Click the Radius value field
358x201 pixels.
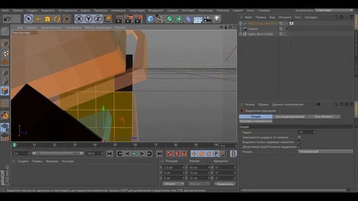pos(307,132)
